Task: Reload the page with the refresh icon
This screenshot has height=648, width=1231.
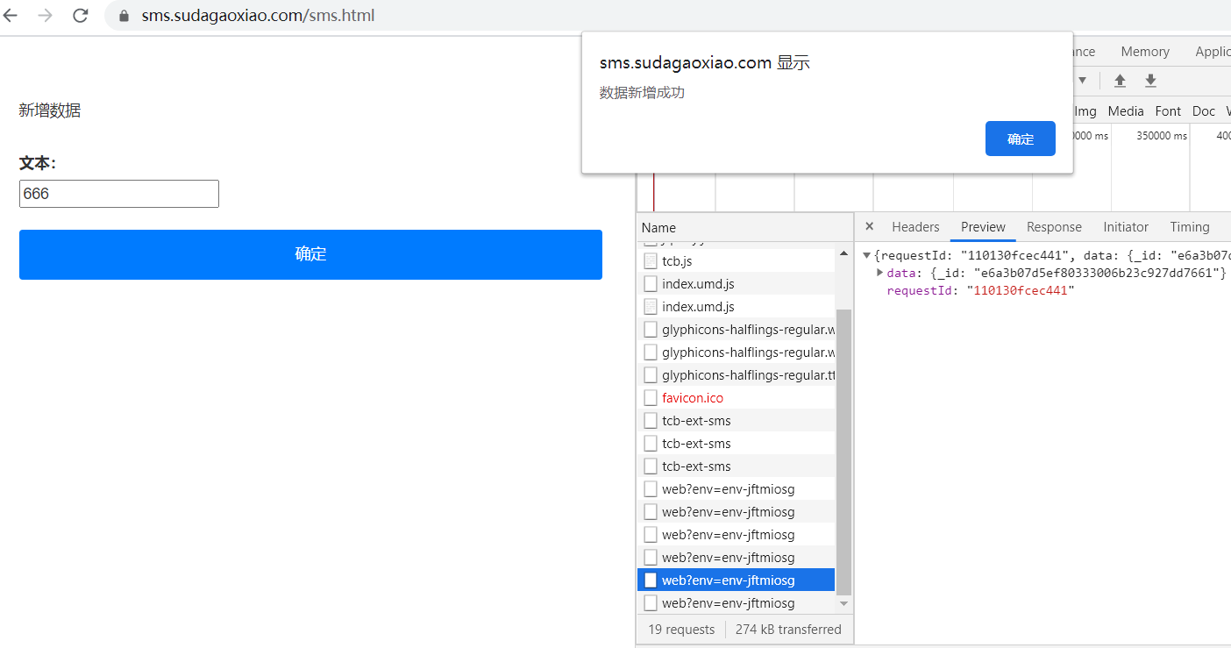Action: 80,16
